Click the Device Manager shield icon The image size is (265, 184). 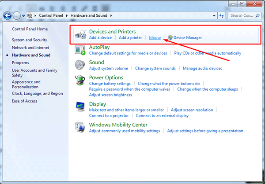pos(170,37)
